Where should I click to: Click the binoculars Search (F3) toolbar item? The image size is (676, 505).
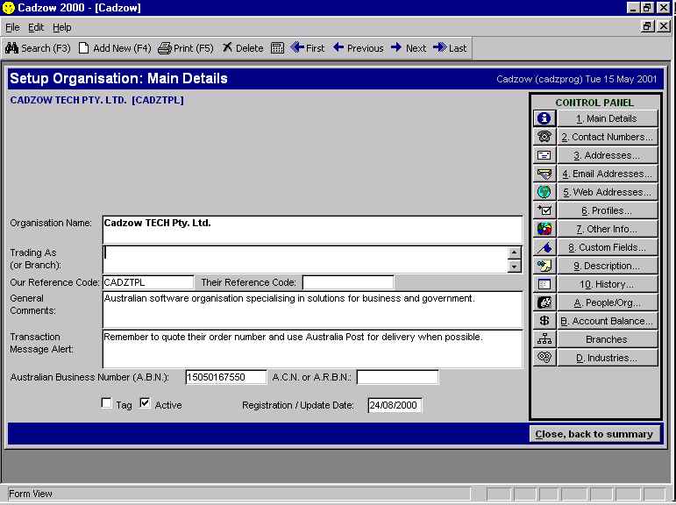tap(38, 48)
